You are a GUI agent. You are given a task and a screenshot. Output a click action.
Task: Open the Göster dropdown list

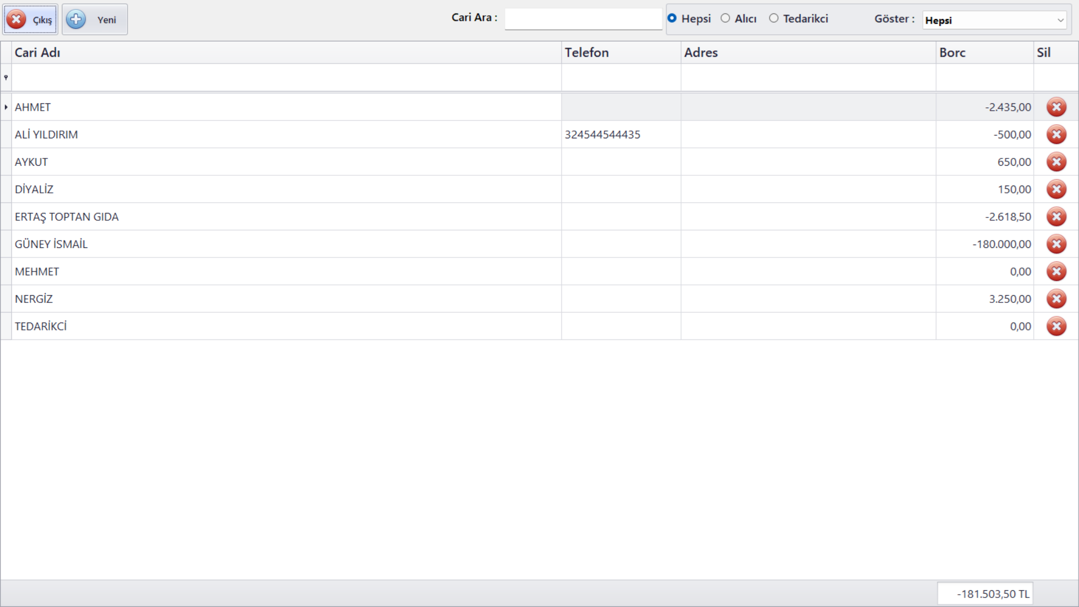click(x=1060, y=20)
